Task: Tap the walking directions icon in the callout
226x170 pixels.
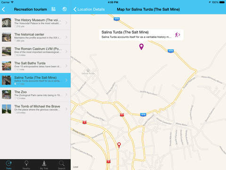Action: click(x=178, y=35)
